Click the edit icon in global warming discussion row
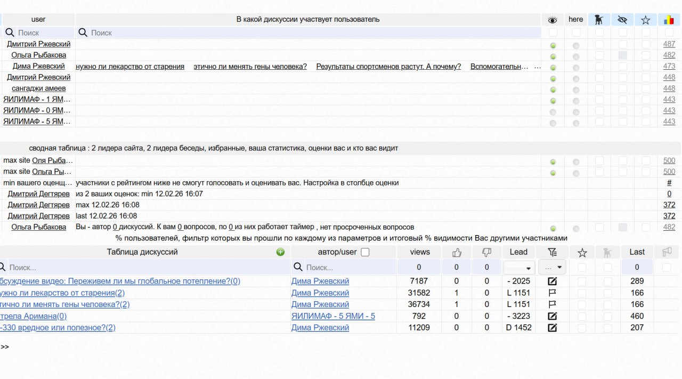Screen dimensions: 682x379 point(552,281)
